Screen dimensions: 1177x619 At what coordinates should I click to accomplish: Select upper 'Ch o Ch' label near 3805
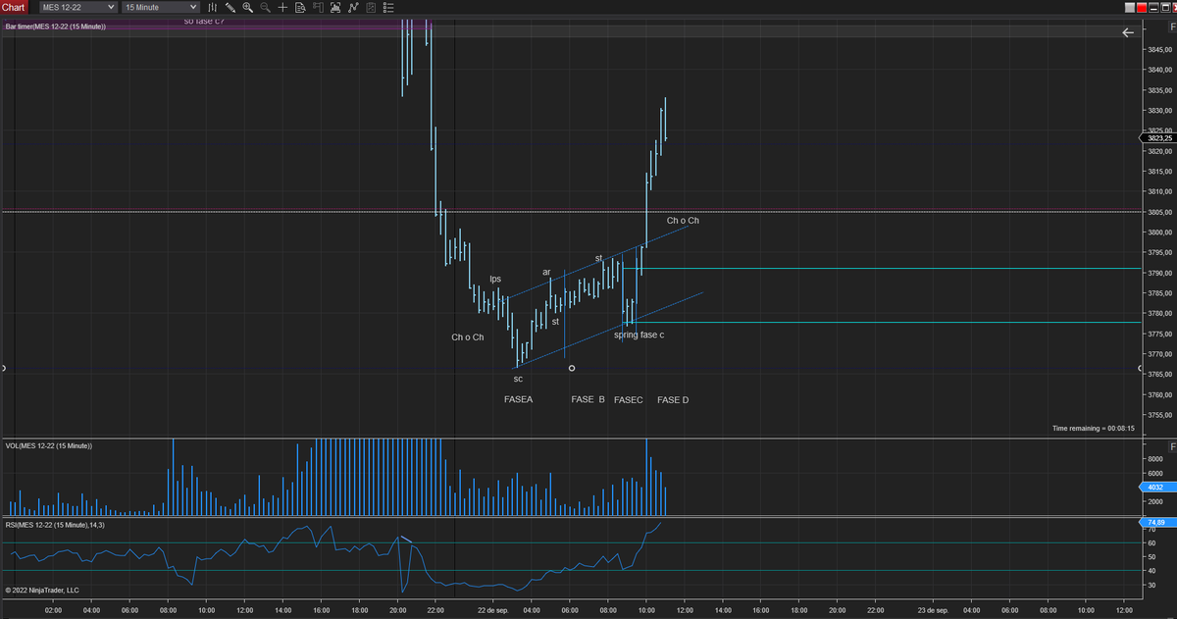(x=683, y=221)
